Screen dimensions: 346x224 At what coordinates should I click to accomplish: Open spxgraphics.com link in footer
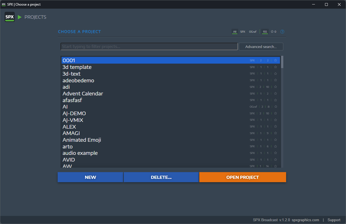click(x=305, y=220)
